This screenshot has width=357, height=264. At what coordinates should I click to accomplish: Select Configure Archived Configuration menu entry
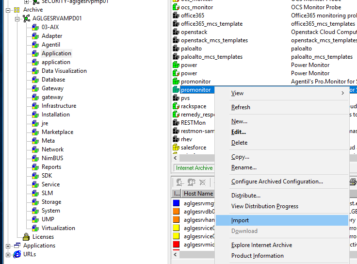pyautogui.click(x=277, y=181)
